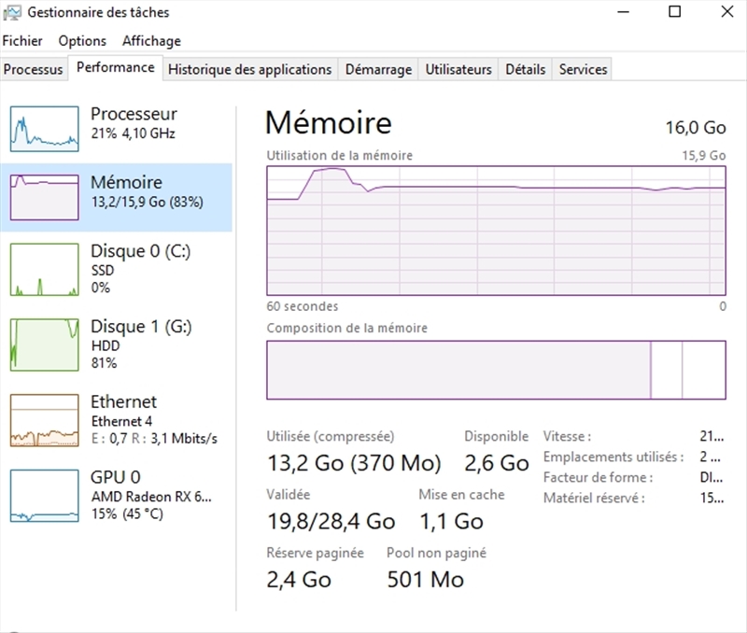Viewport: 747px width, 633px height.
Task: Switch to the Processus tab
Action: 34,69
